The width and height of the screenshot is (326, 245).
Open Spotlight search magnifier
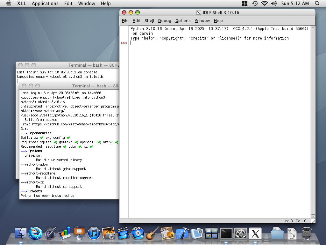pyautogui.click(x=317, y=3)
